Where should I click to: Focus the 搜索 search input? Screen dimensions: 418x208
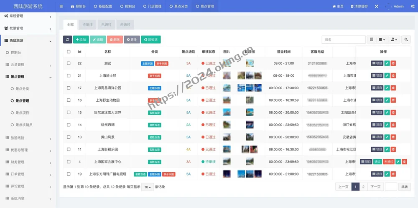point(344,40)
